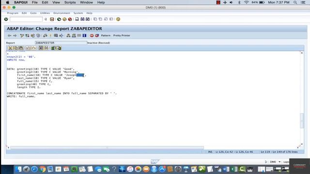
Task: Open the command field history arrow
Action: pyautogui.click(x=46, y=19)
